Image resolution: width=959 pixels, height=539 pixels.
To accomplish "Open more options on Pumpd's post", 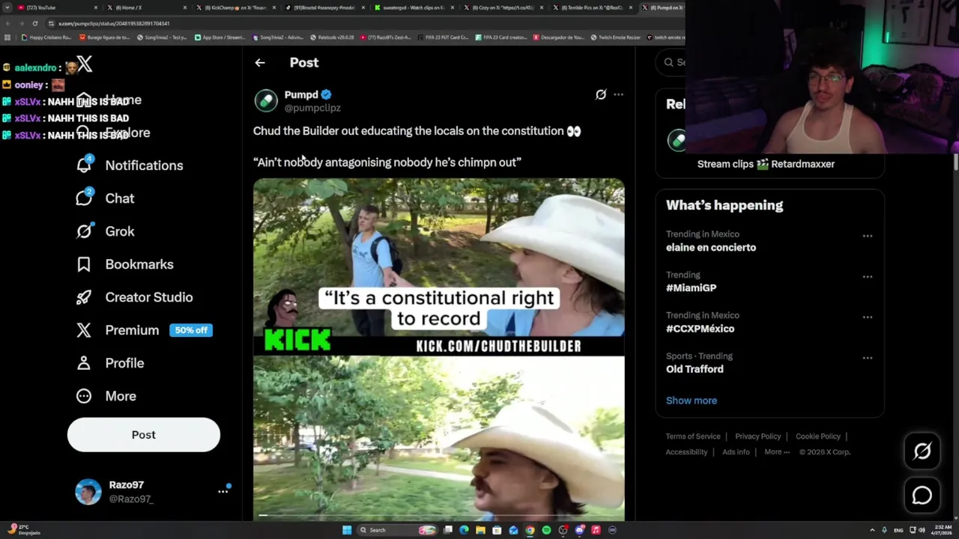I will 618,94.
